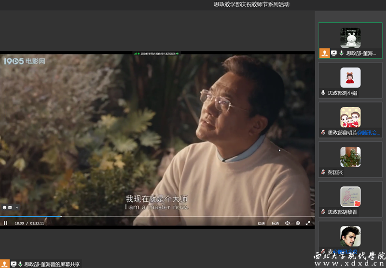This screenshot has height=268, width=386.
Task: Select the 彭国兴 plant avatar
Action: (x=351, y=157)
